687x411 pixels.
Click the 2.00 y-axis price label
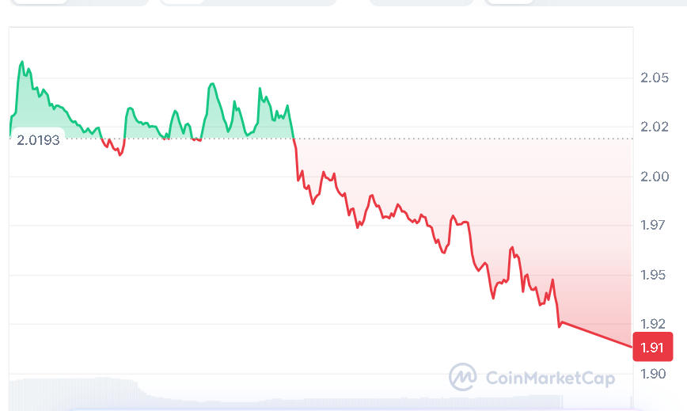click(x=655, y=176)
